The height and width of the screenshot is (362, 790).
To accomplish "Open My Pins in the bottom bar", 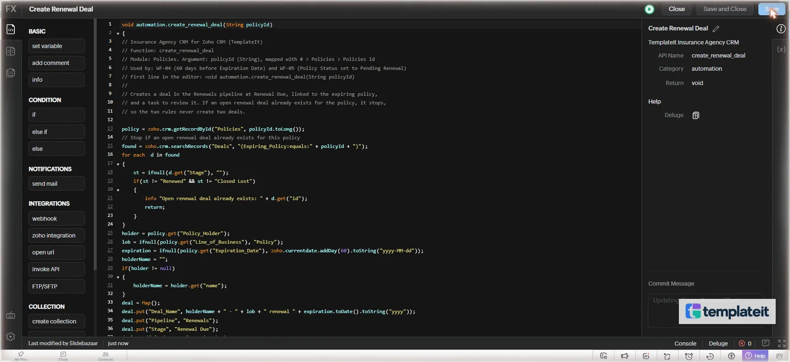I will coord(21,356).
